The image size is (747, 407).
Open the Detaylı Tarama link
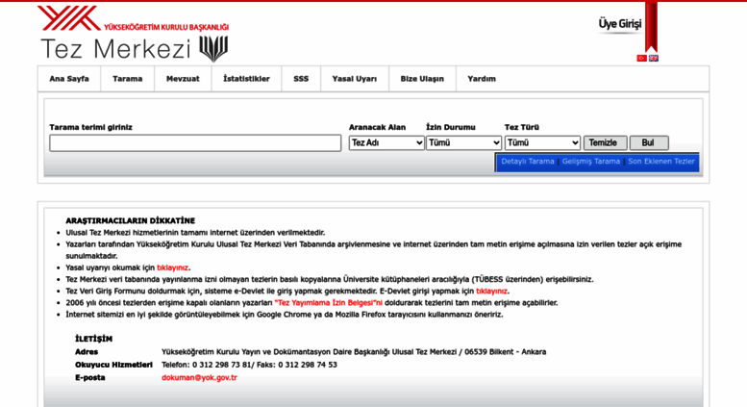pos(528,162)
